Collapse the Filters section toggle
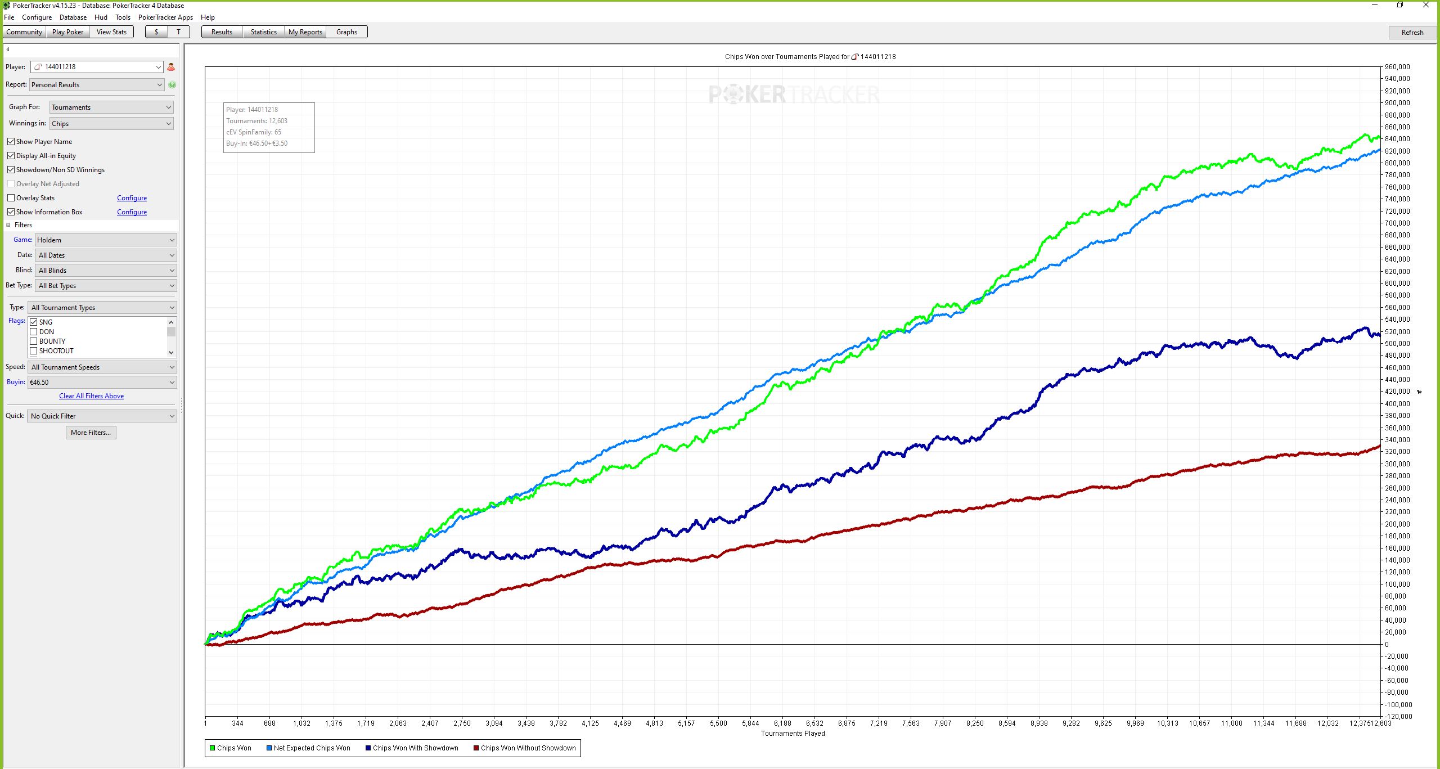Viewport: 1440px width, 769px height. tap(8, 225)
